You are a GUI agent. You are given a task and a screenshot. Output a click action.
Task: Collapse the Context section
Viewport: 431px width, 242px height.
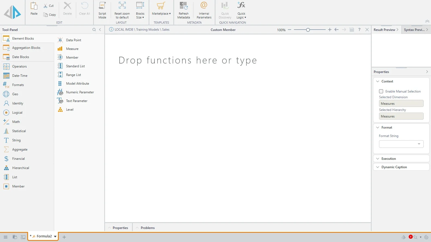(x=378, y=81)
